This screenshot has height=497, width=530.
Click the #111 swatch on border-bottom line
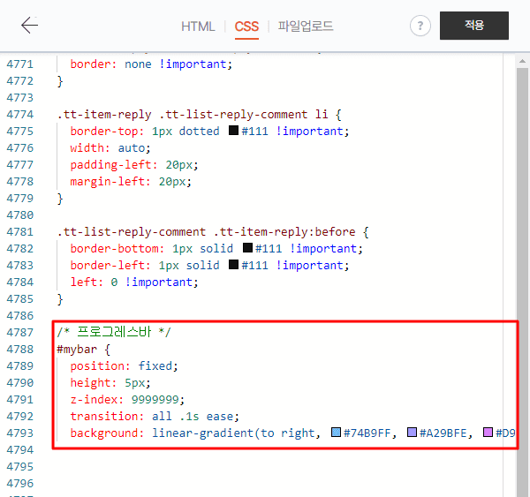point(247,248)
